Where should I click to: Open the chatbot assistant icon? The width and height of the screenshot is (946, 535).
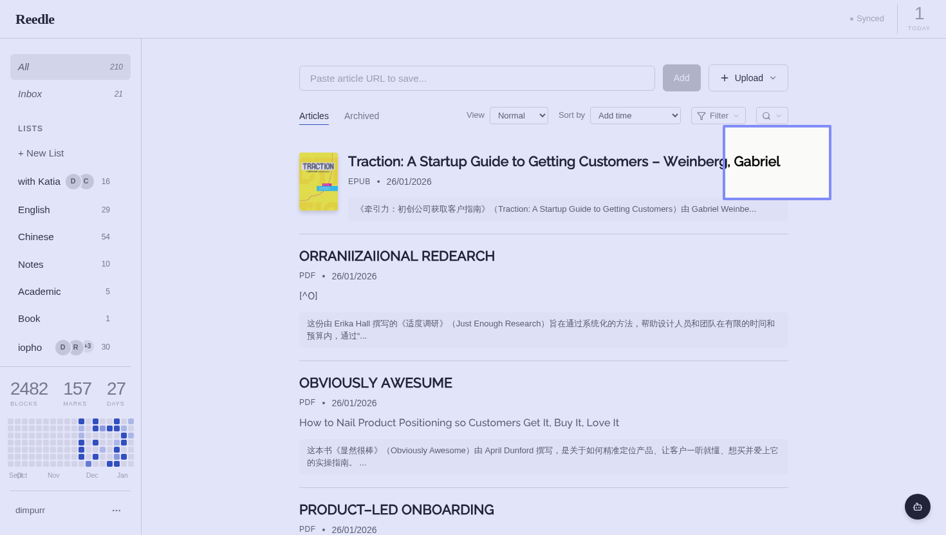(x=917, y=507)
